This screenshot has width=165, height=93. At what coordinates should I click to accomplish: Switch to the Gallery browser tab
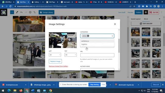point(37,2)
